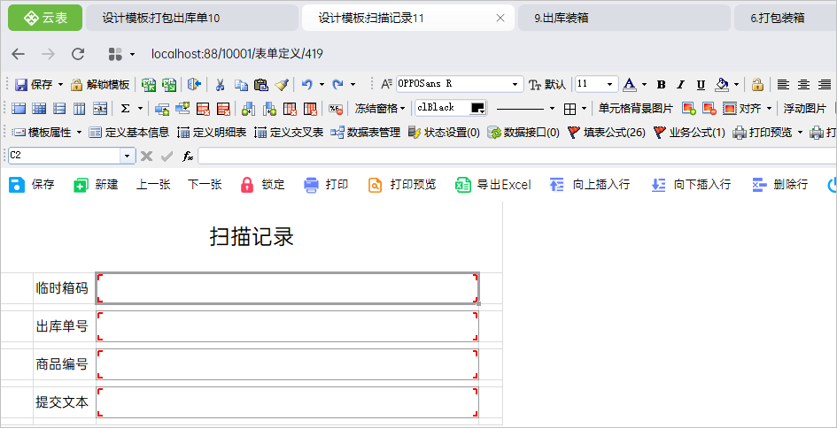Close the 设计模板:扫描记录11 tab
The height and width of the screenshot is (428, 837).
500,18
